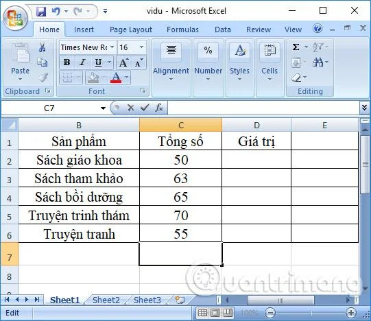Open the font size dropdown showing 16
The height and width of the screenshot is (321, 371).
pyautogui.click(x=141, y=47)
